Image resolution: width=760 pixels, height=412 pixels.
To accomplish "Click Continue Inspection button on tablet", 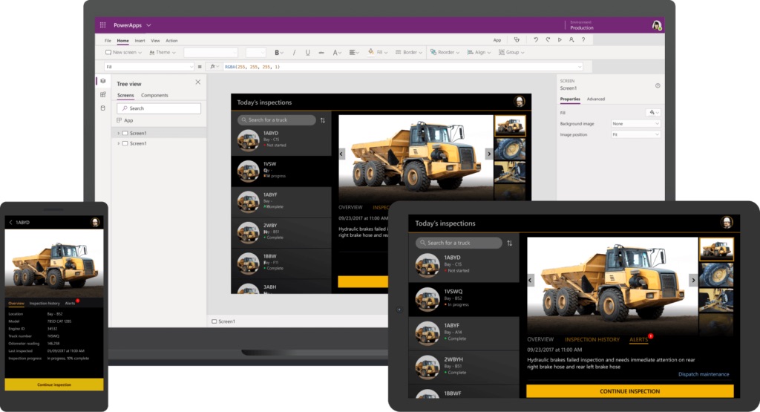I will 629,391.
